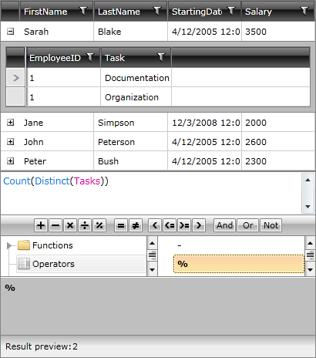Select the Functions tree item label
This screenshot has height=358, width=316.
pyautogui.click(x=52, y=245)
